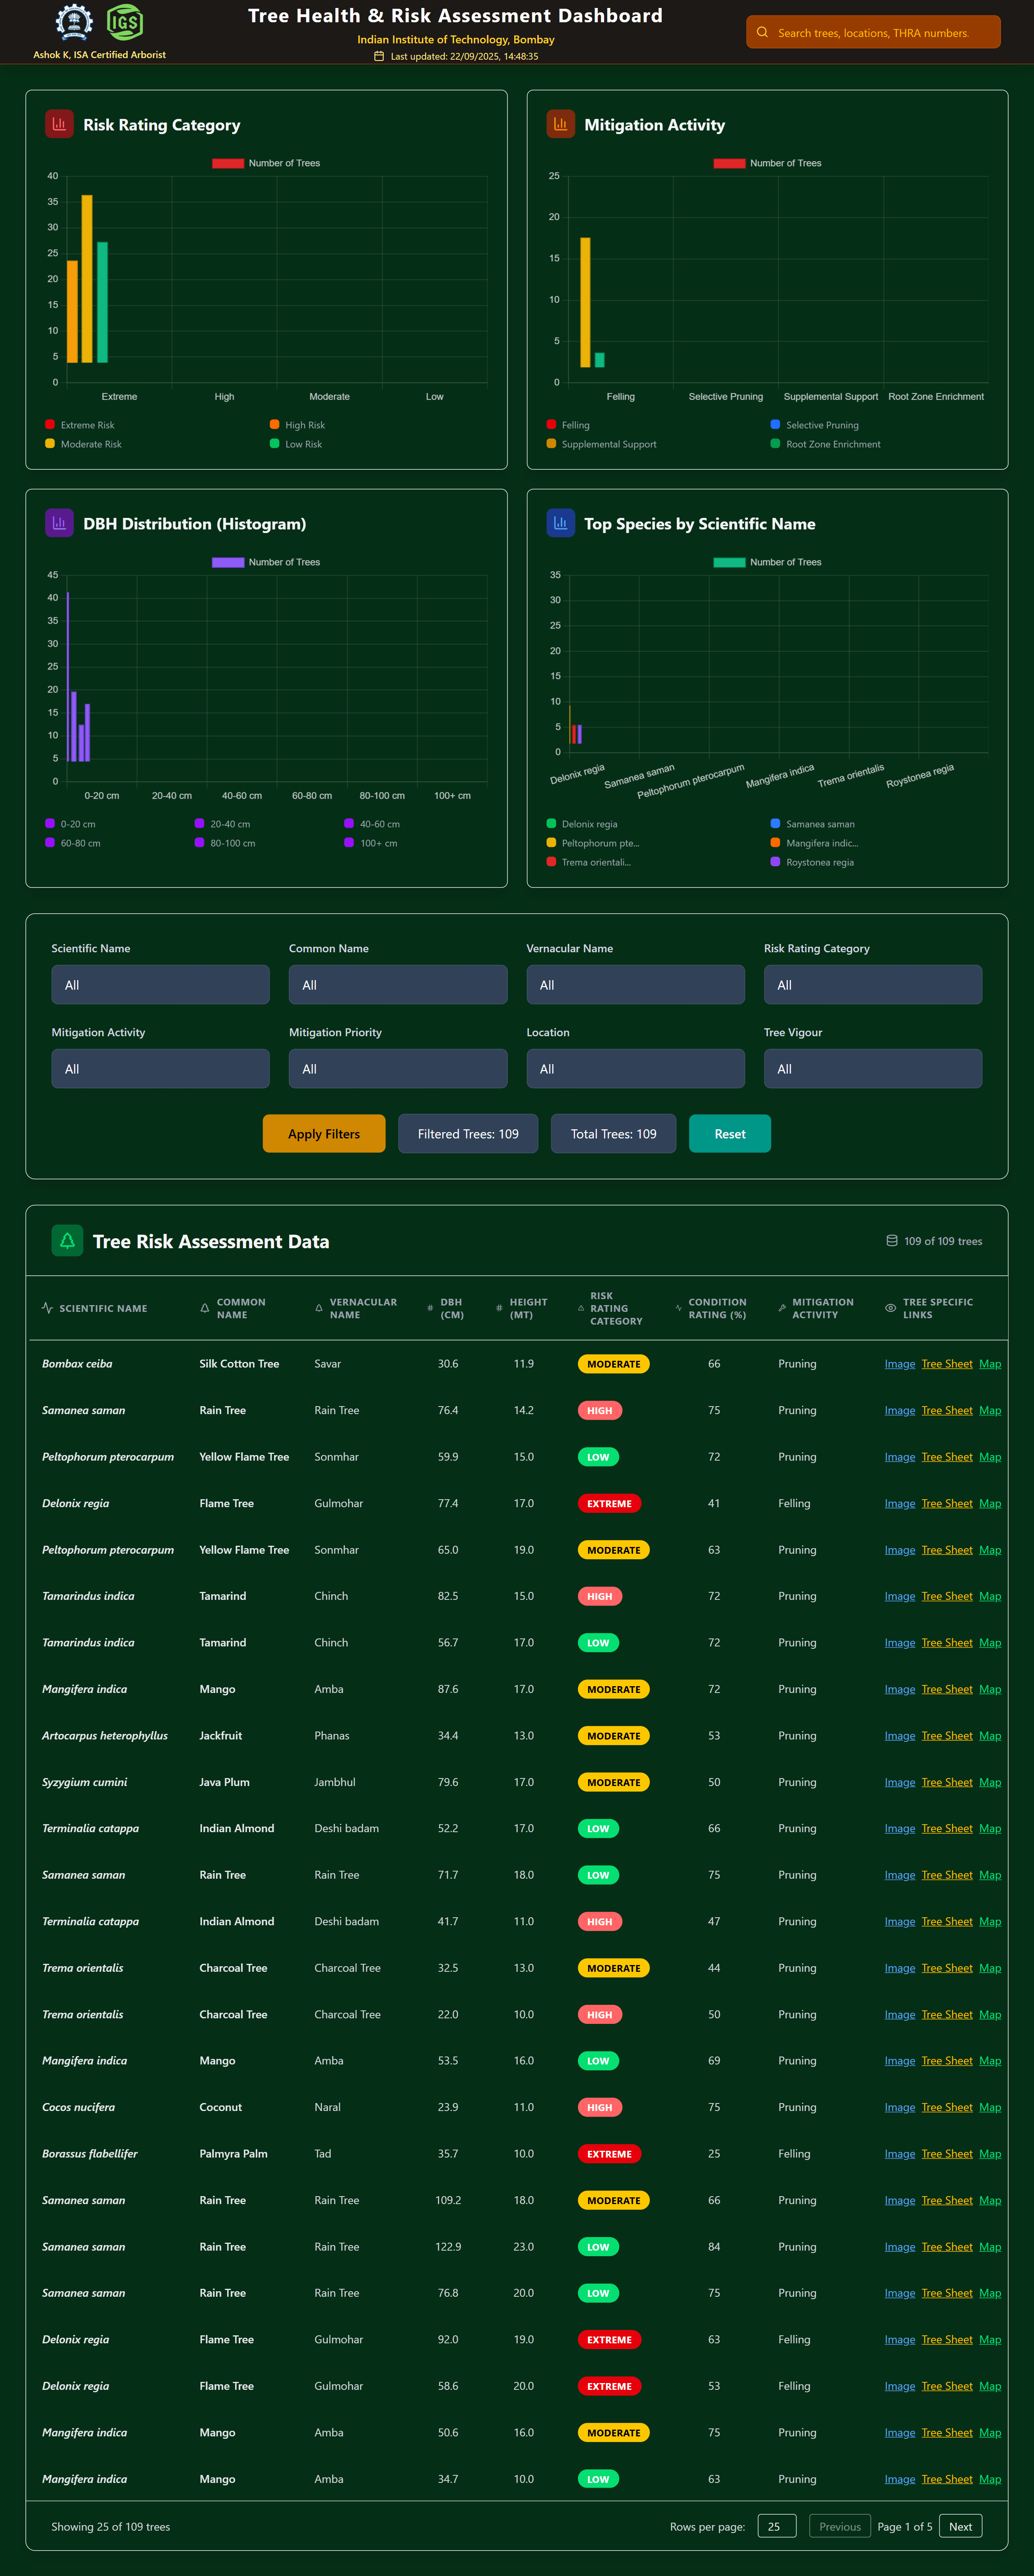Toggle Felling legend item in Mitigation chart
1034x2576 pixels.
click(568, 425)
